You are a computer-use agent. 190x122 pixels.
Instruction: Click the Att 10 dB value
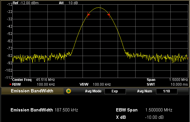tap(73, 3)
